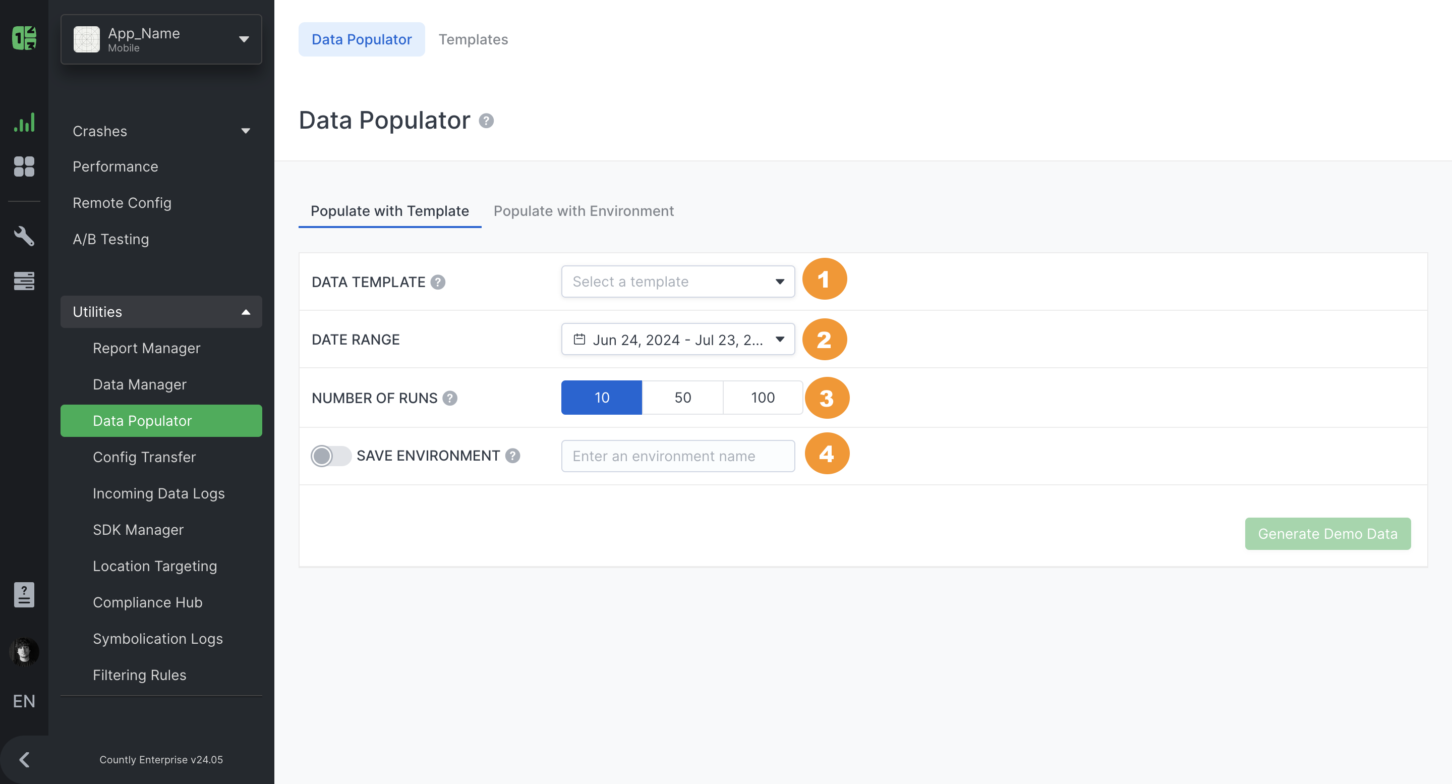Image resolution: width=1452 pixels, height=784 pixels.
Task: Click the calendar icon in date range
Action: pos(579,339)
